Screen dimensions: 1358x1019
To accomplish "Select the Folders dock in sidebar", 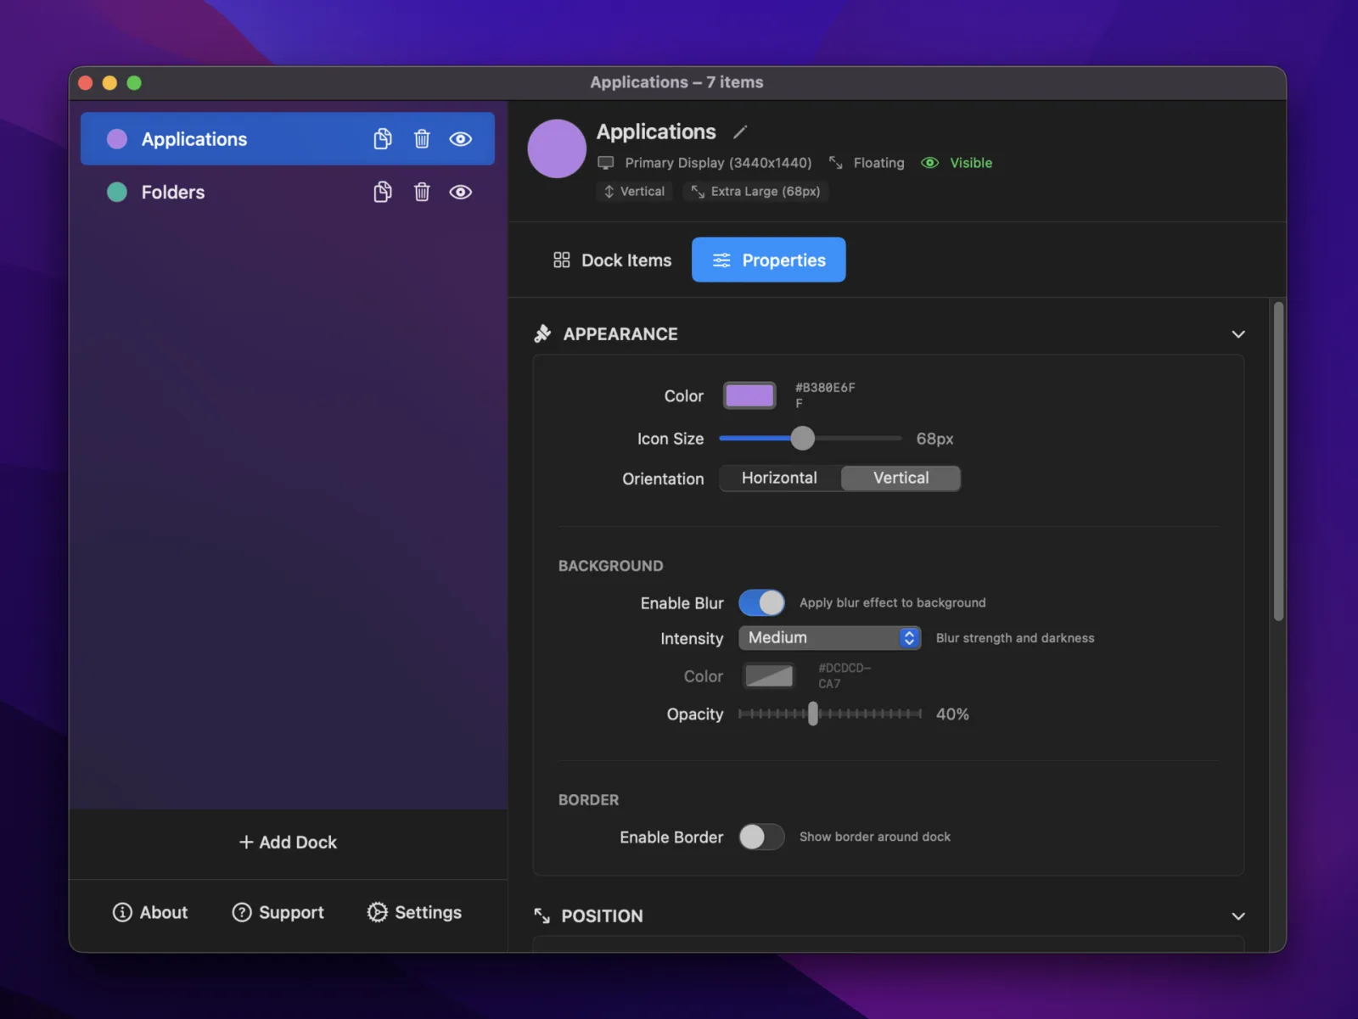I will point(288,192).
